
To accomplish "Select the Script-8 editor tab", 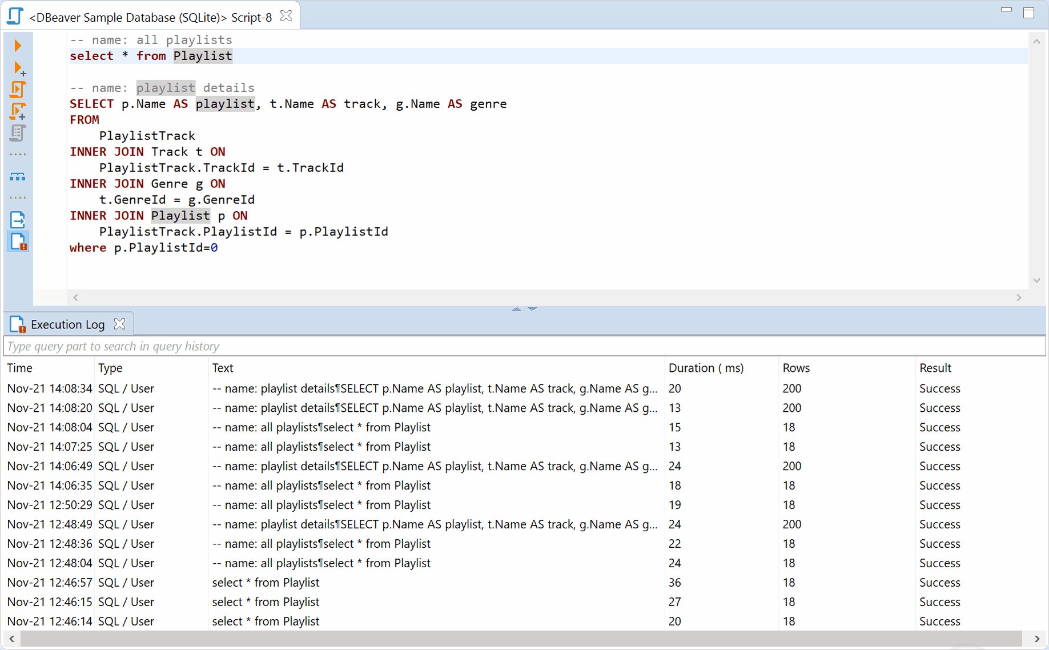I will (150, 17).
